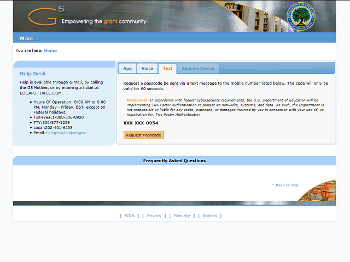Open the FOIA footer link
The height and width of the screenshot is (262, 350).
coord(130,216)
